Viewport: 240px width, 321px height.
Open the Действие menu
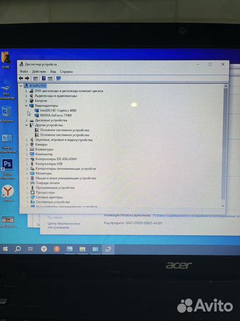coord(39,71)
